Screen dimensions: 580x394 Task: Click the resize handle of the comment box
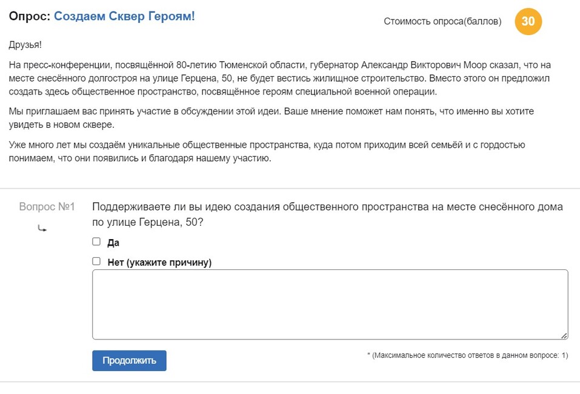(565, 334)
